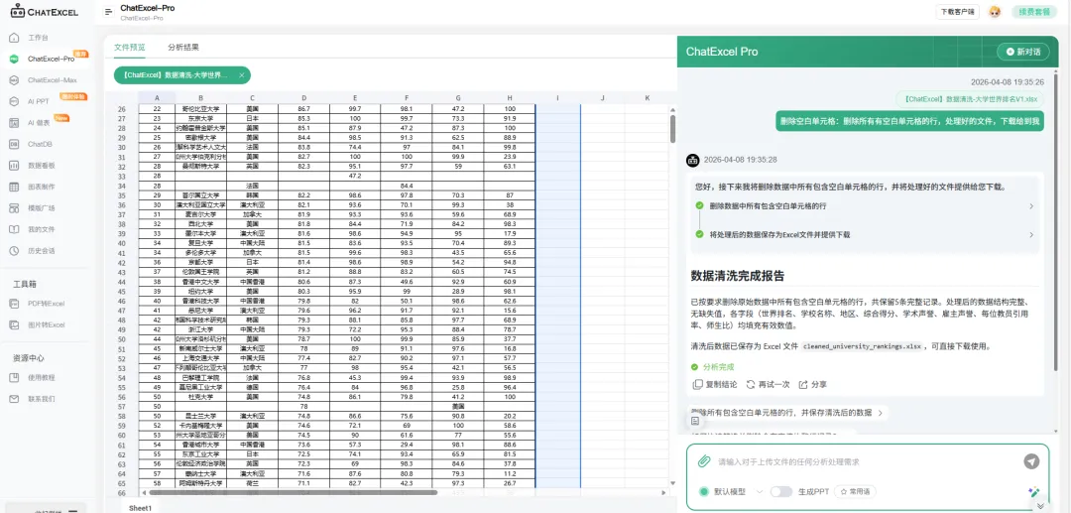Click the horizontal scrollbar right arrow
Image resolution: width=1071 pixels, height=513 pixels.
point(663,492)
